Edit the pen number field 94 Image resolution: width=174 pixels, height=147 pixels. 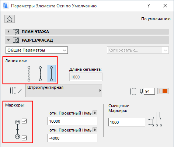pos(149,91)
